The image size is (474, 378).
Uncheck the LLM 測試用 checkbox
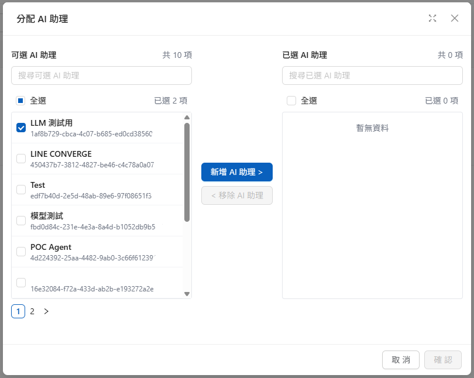[21, 128]
